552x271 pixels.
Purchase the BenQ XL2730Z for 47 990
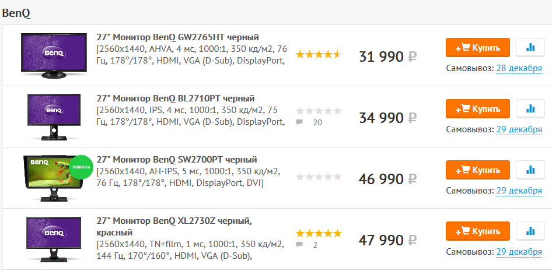pyautogui.click(x=477, y=231)
